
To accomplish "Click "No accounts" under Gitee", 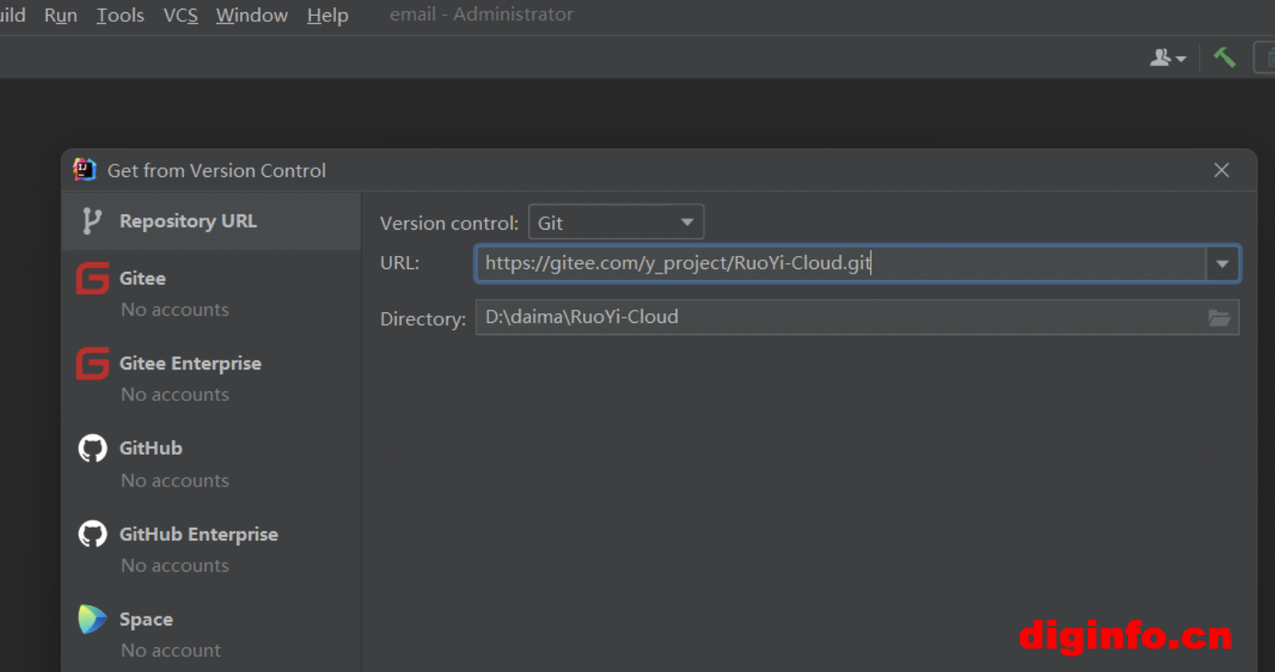I will coord(175,310).
